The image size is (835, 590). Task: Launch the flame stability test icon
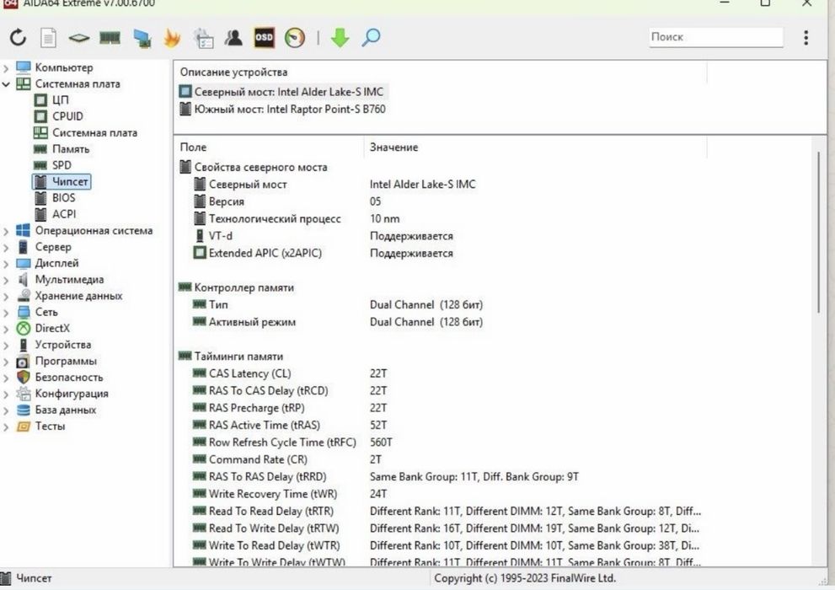(x=172, y=38)
